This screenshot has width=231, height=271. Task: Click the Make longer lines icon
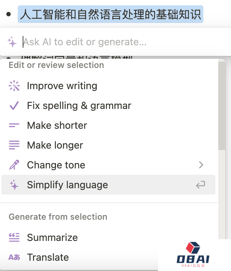(14, 145)
